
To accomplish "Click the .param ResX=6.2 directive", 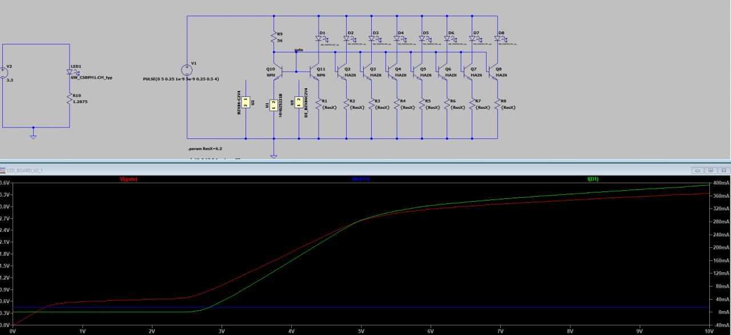I will (x=206, y=148).
